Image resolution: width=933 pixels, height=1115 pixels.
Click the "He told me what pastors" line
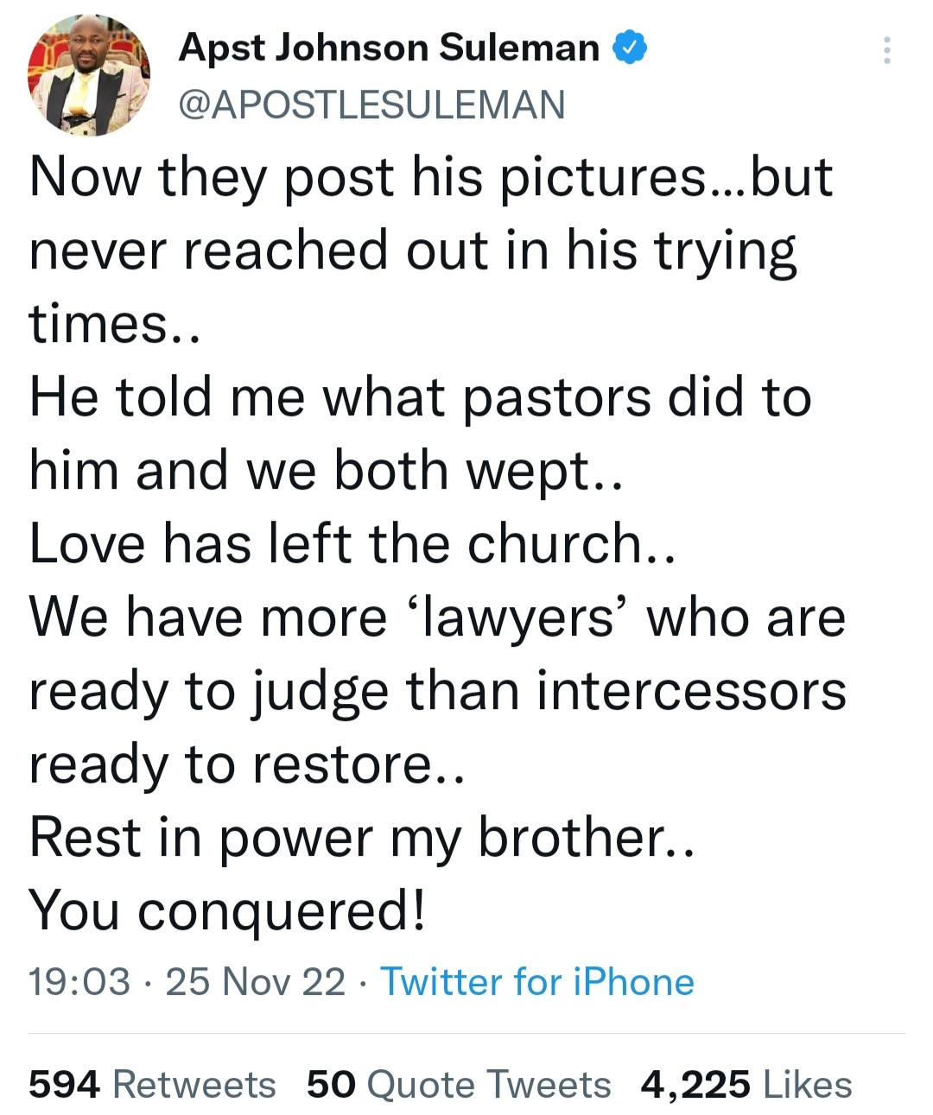click(x=420, y=397)
